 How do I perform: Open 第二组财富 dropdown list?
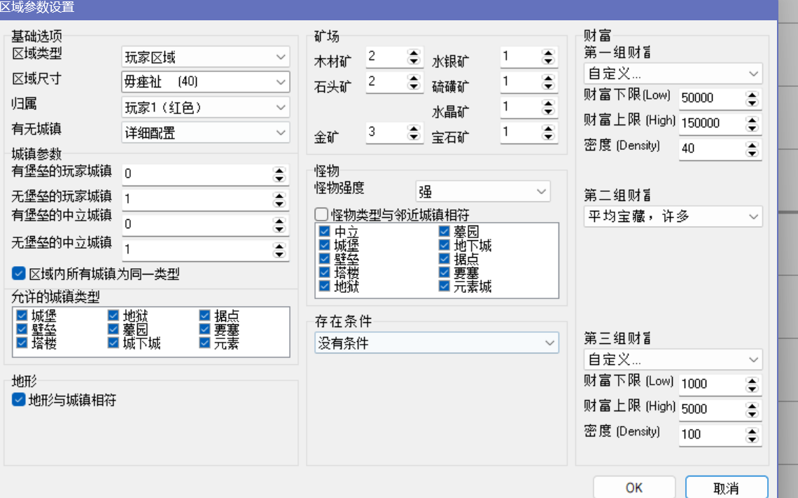tap(673, 216)
